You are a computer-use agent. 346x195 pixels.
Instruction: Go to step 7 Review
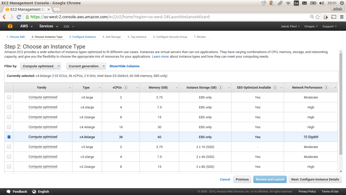coord(200,37)
